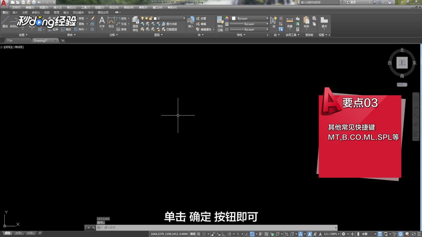Open the workspace gear in status bar
422x237 pixels.
tap(344, 234)
